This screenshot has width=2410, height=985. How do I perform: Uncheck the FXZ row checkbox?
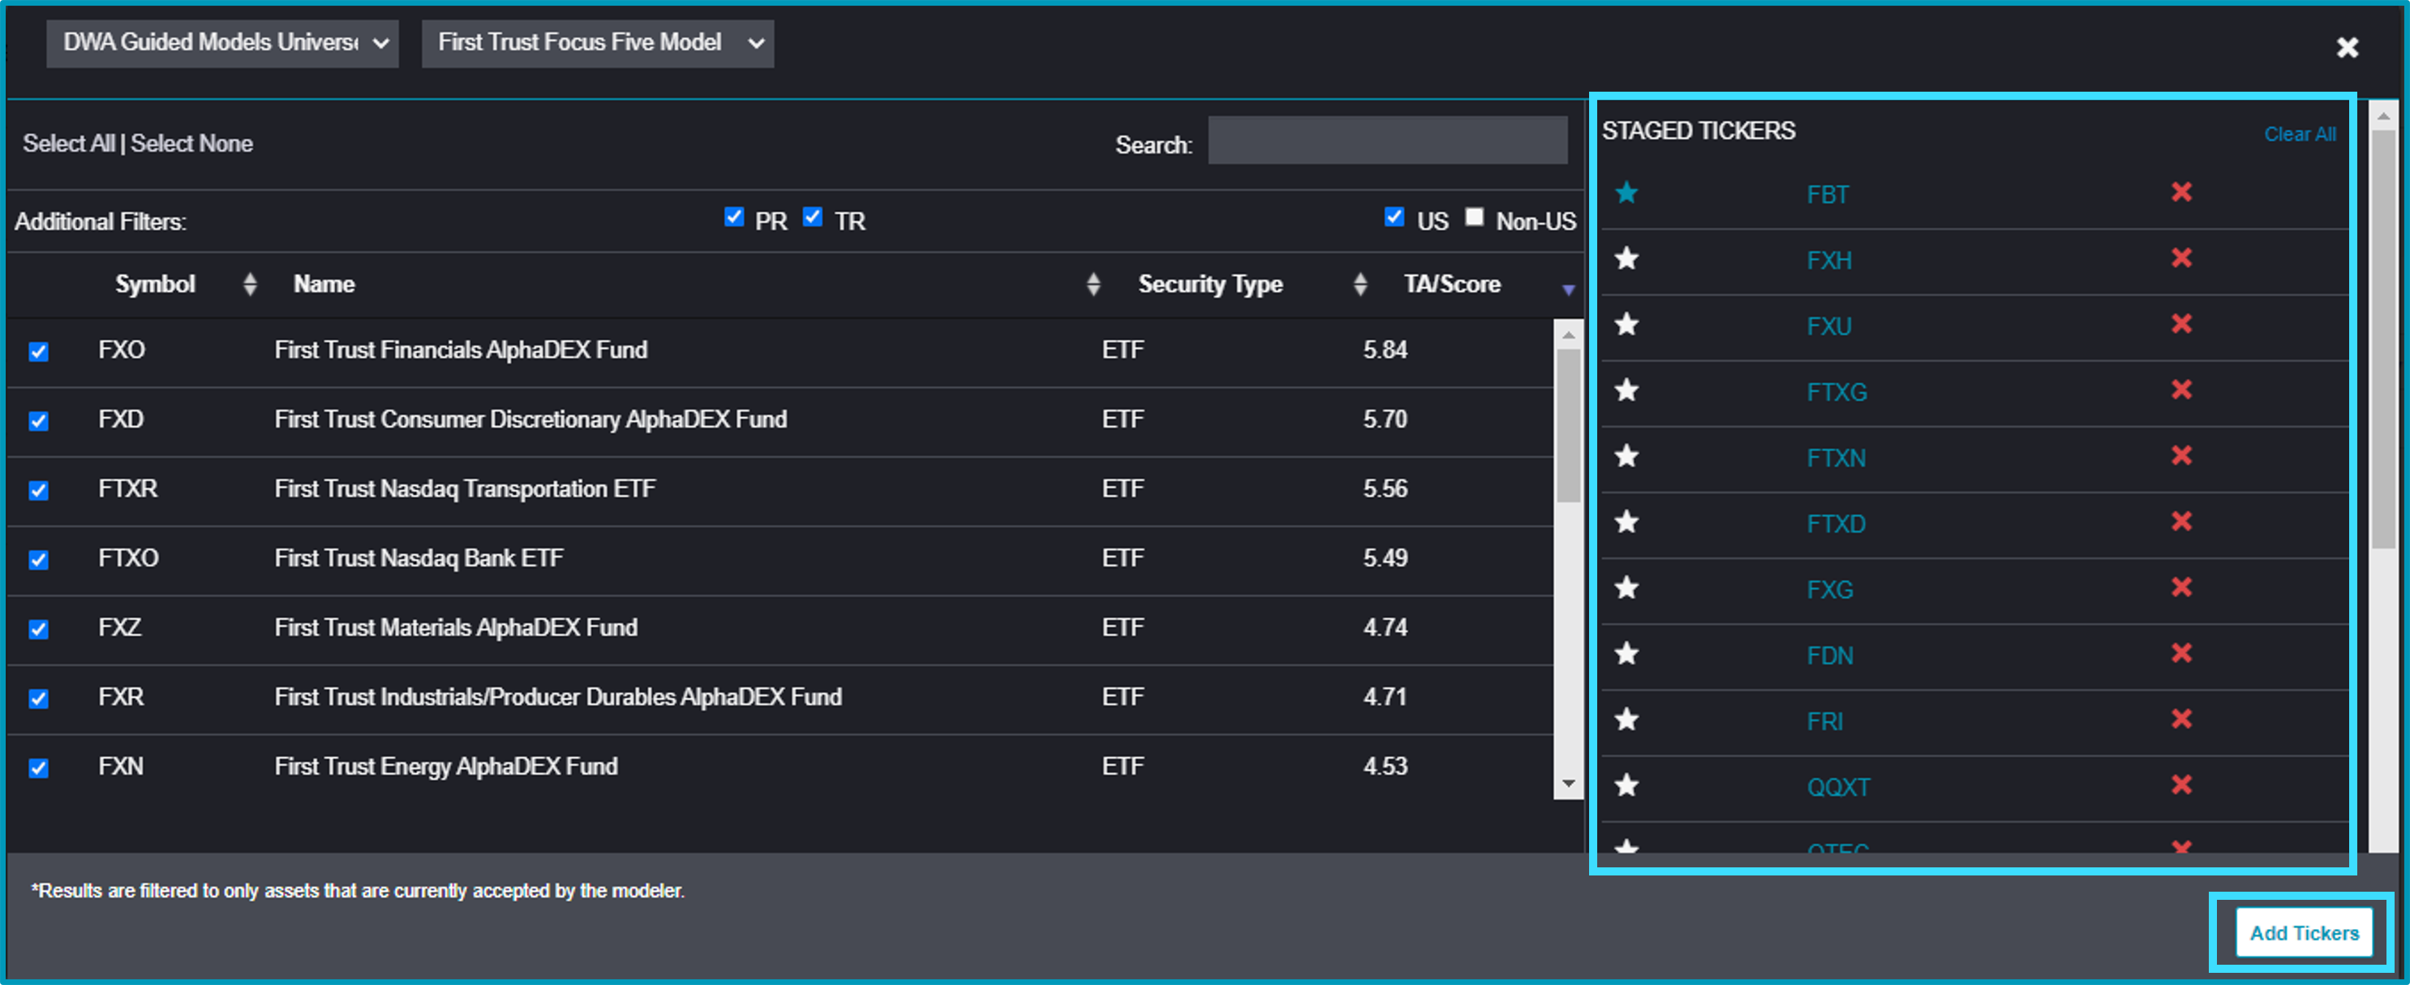coord(38,629)
